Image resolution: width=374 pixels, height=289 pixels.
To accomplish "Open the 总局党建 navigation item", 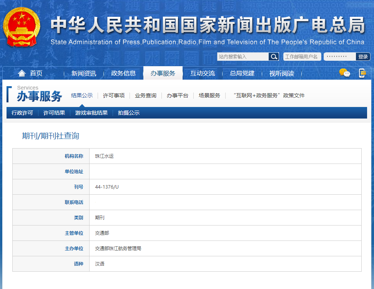I will coord(242,74).
